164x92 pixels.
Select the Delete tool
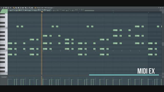click(21, 8)
